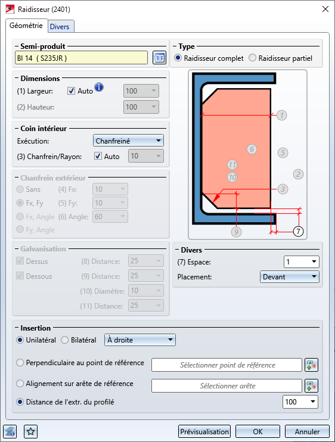Select Distance de l'extr. du profilé

click(20, 402)
